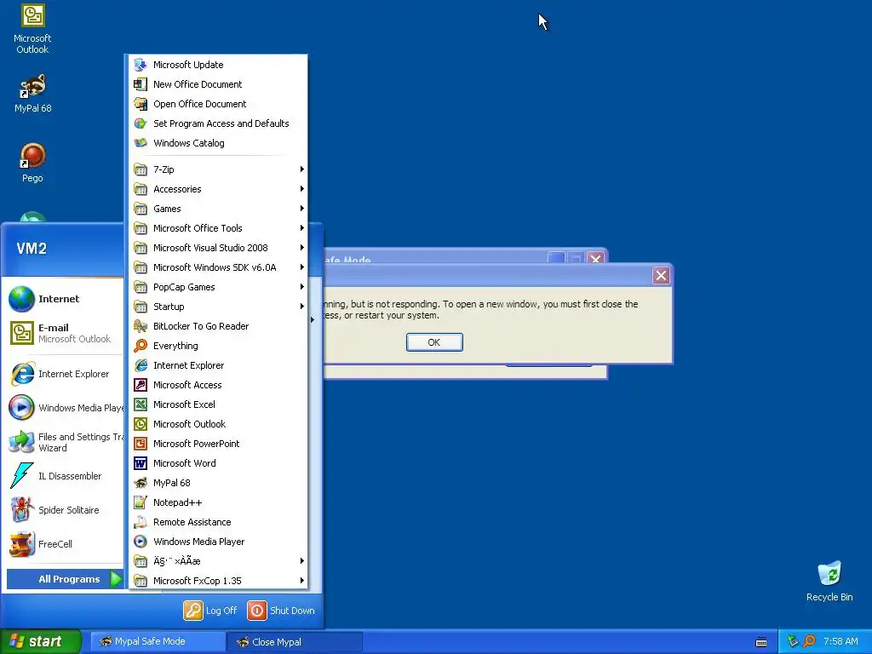The height and width of the screenshot is (654, 872).
Task: Open Microsoft Update from All Programs
Action: point(217,65)
